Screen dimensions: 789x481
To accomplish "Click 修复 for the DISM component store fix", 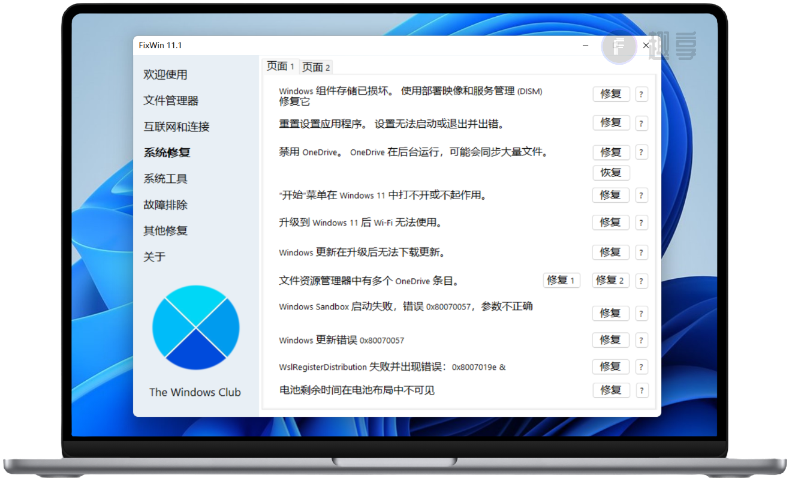I will coord(611,94).
